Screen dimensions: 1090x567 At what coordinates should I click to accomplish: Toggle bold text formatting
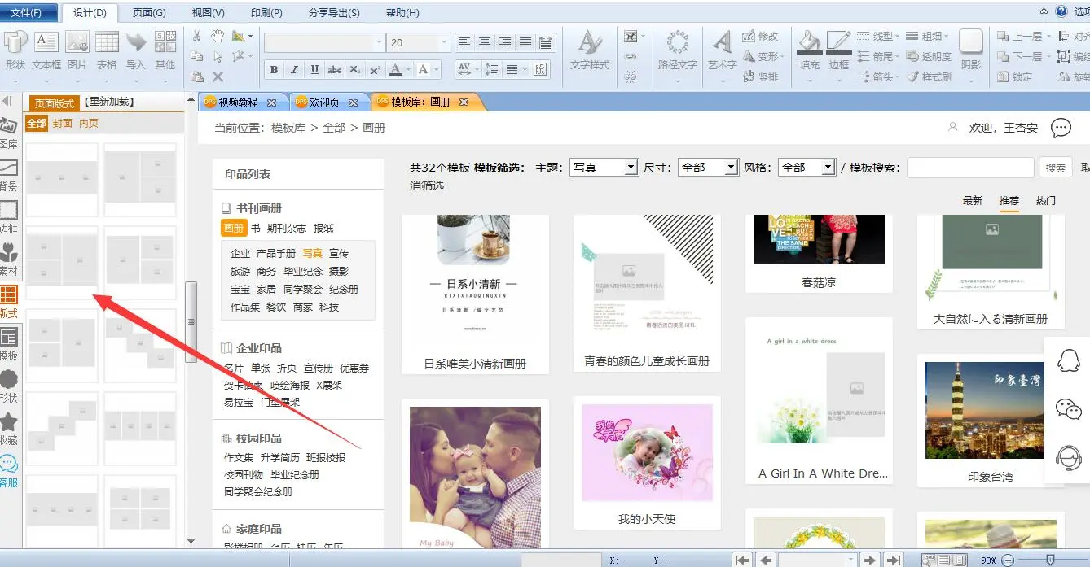274,70
